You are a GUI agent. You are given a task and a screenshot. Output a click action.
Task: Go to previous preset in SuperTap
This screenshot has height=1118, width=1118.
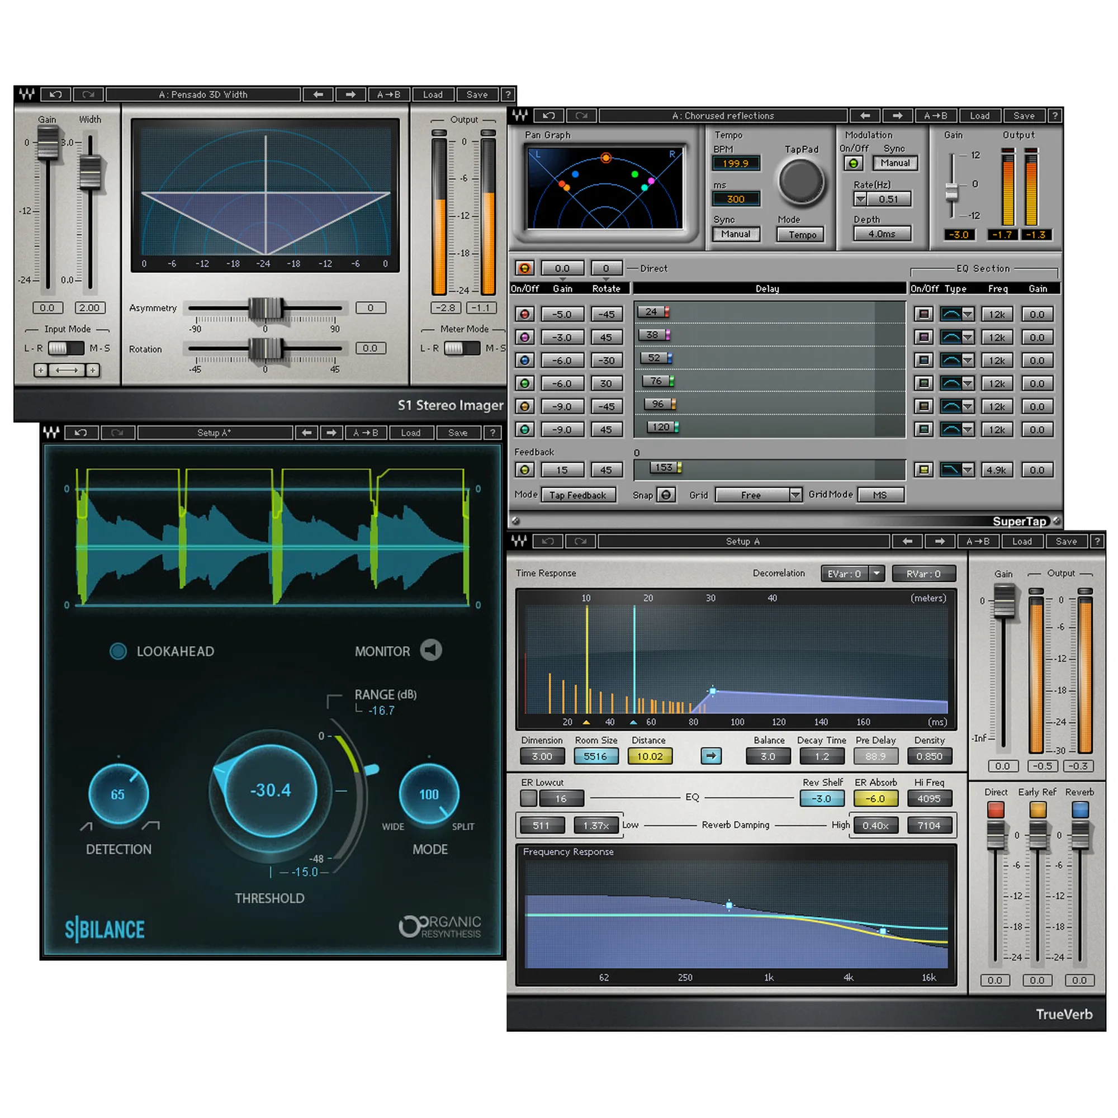865,116
